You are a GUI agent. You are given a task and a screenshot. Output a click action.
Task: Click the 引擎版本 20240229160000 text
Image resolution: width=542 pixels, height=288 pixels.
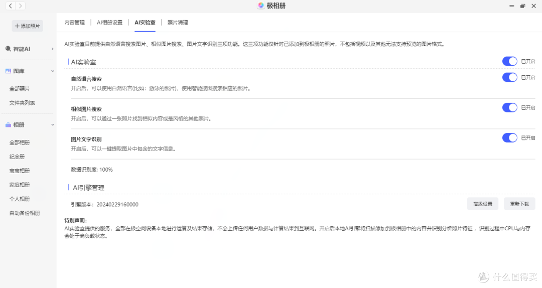[x=104, y=204]
